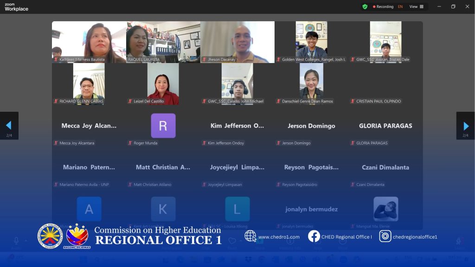Image resolution: width=475 pixels, height=267 pixels.
Task: Click muted mic icon beside Mariano Paterno Avila - UNP
Action: coord(56,184)
